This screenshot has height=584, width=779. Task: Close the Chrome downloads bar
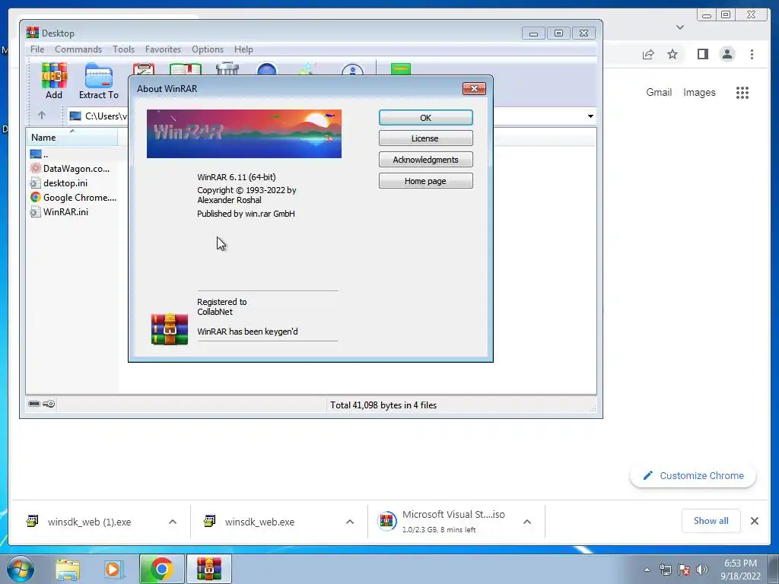point(754,520)
